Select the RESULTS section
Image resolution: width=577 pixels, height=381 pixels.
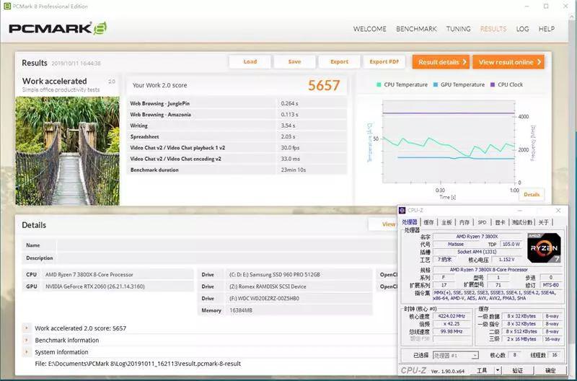pos(493,29)
